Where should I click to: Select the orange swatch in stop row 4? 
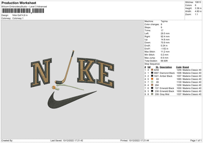point(152,79)
